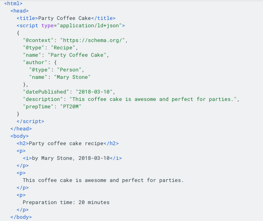Screen dimensions: 263x221
Task: Click the "Mary Stone" name value
Action: click(x=72, y=77)
